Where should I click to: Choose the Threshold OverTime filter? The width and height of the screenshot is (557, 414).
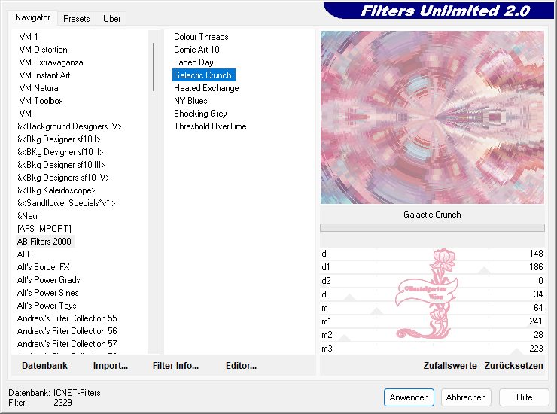click(210, 126)
